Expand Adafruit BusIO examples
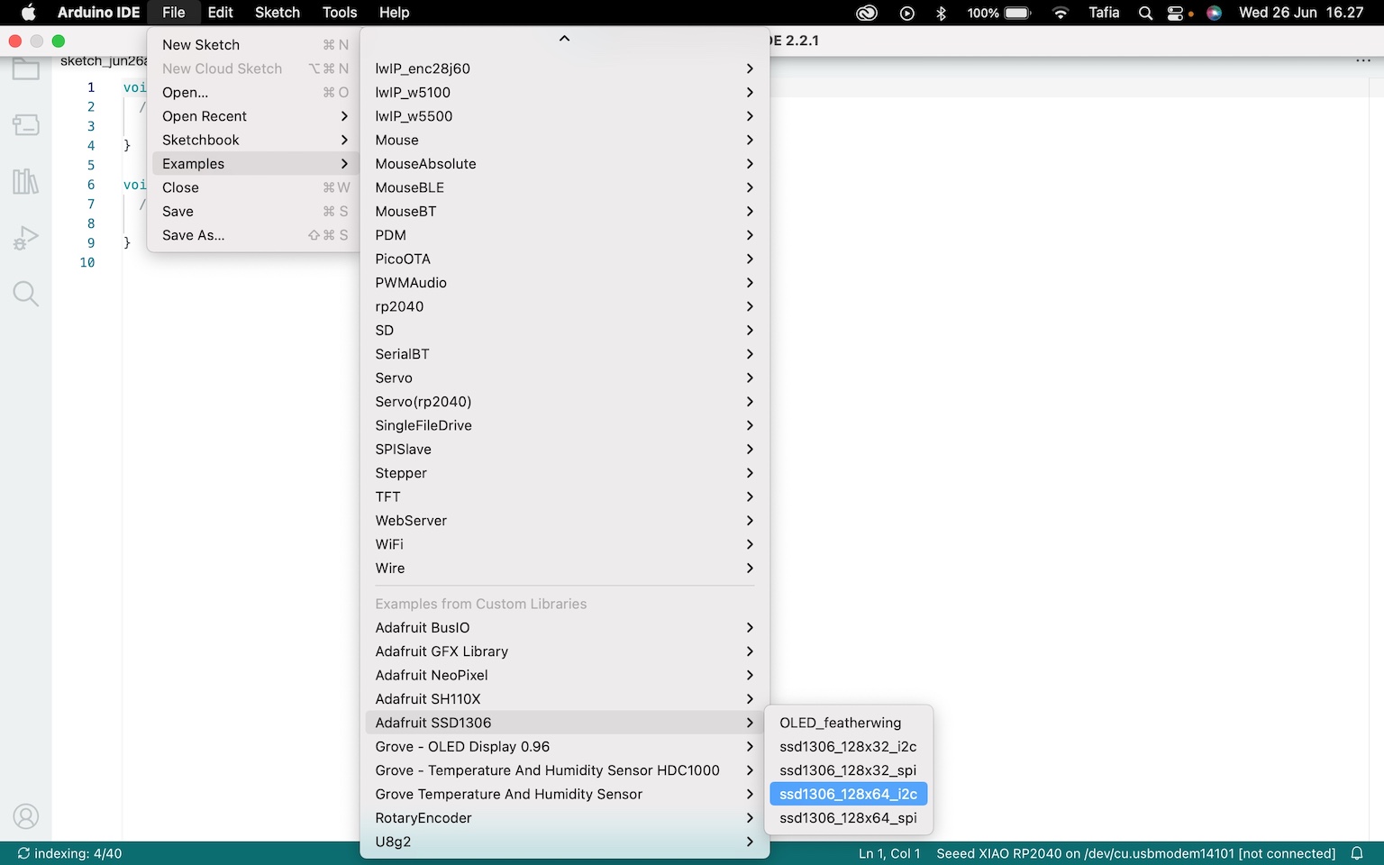The width and height of the screenshot is (1384, 865). [565, 628]
